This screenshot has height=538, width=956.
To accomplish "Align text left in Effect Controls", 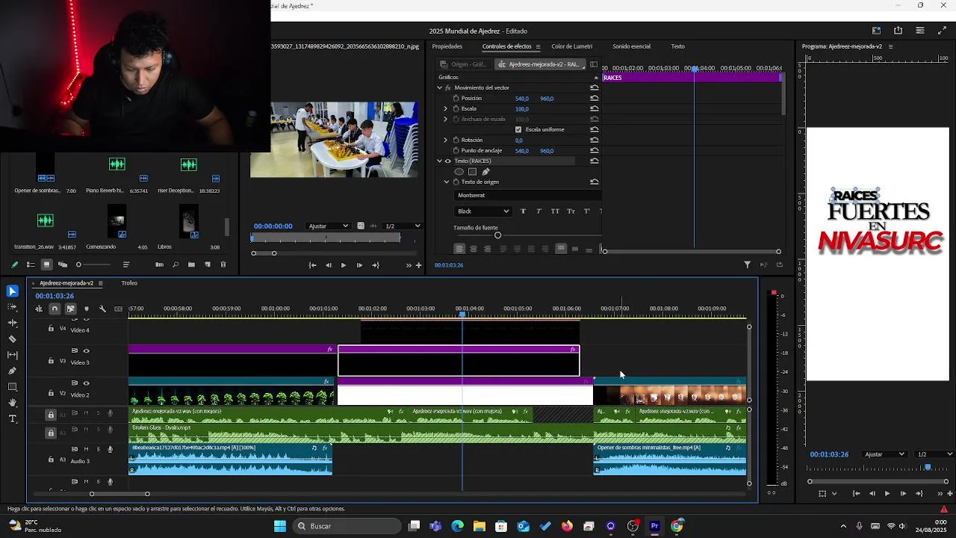I will (x=459, y=249).
